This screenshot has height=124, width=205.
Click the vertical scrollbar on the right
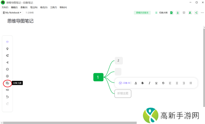pyautogui.click(x=204, y=67)
